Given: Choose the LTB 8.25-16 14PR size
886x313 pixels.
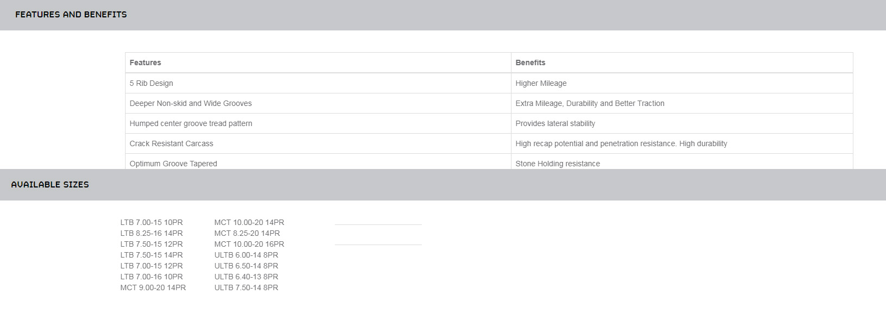Looking at the screenshot, I should tap(152, 234).
